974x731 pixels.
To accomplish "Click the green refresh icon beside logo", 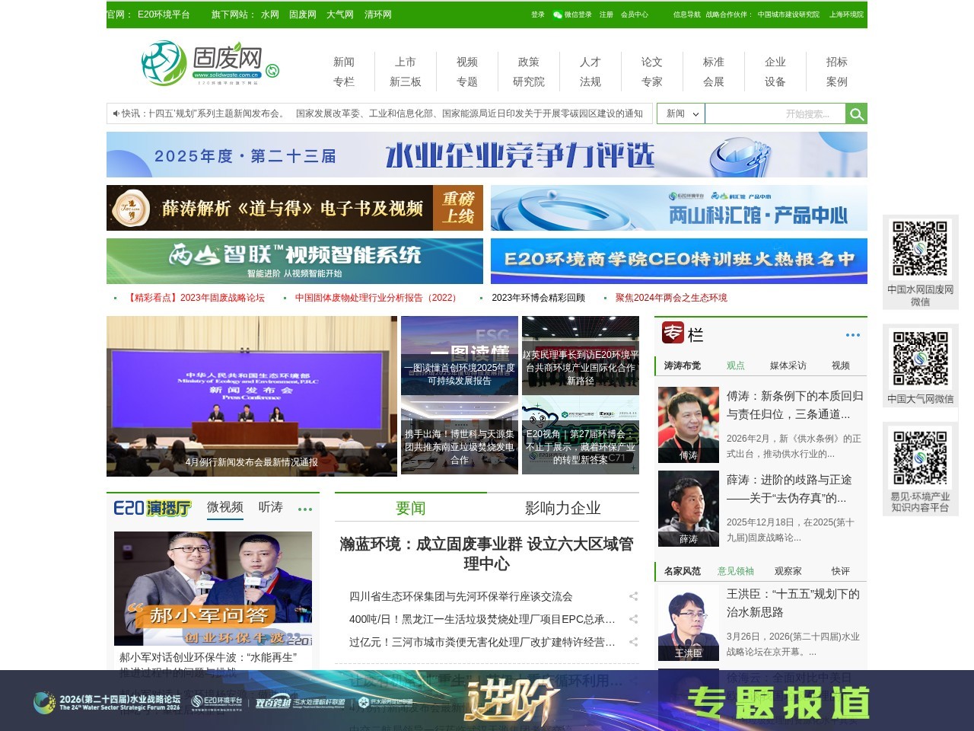I will (272, 71).
